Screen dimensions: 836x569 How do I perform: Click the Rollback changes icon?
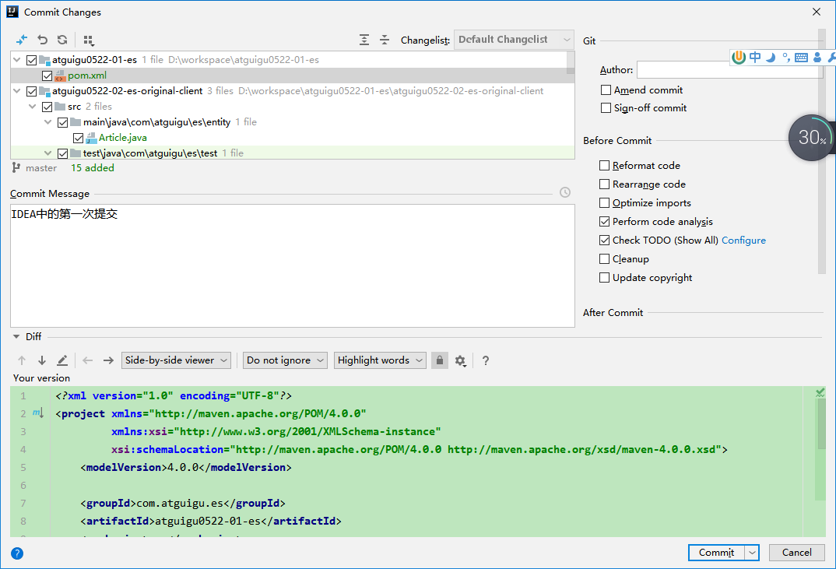coord(43,40)
